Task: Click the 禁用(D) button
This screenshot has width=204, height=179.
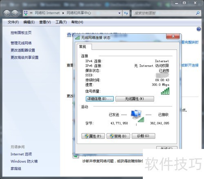Action: [x=118, y=136]
